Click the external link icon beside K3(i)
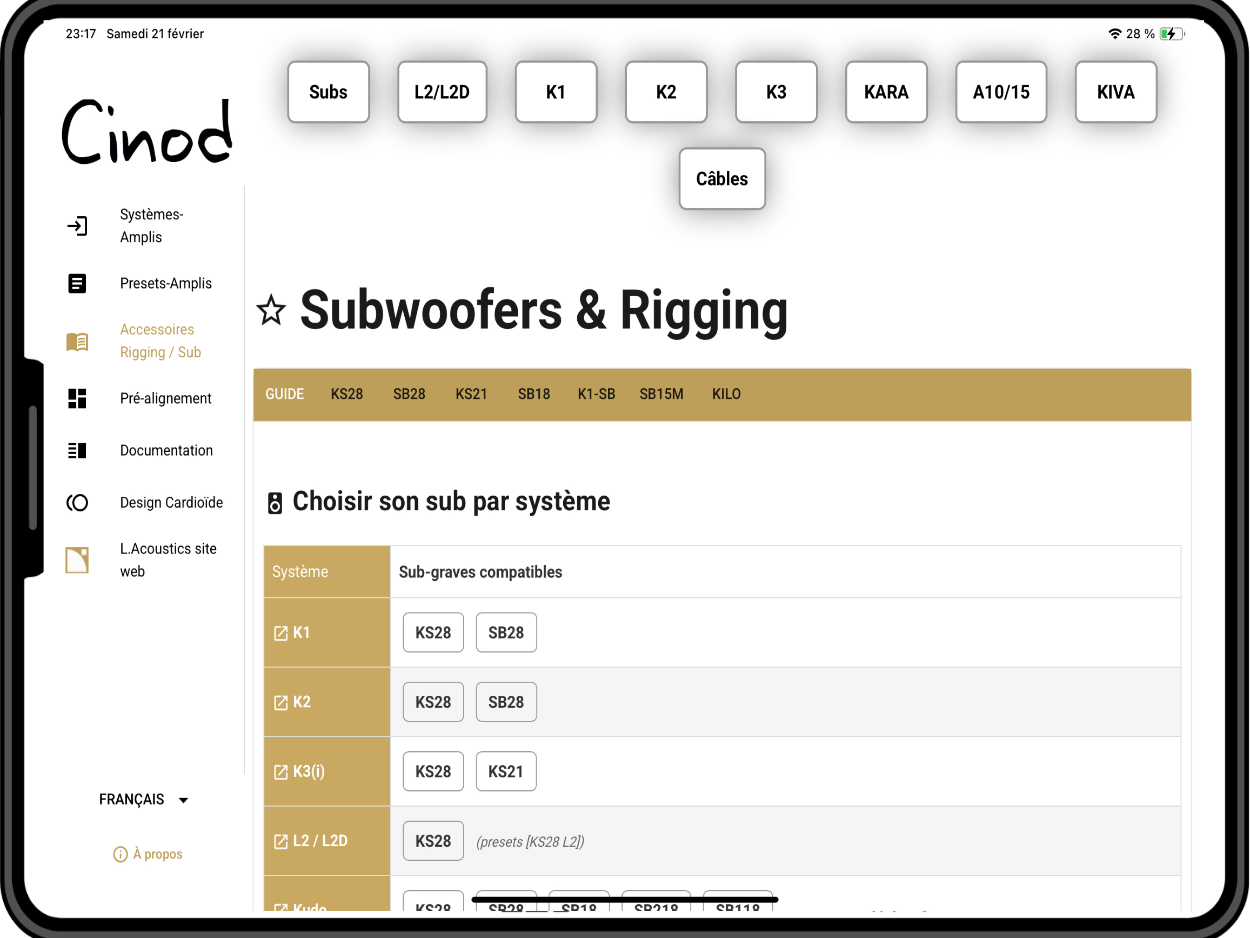Viewport: 1250px width, 938px height. pos(281,772)
